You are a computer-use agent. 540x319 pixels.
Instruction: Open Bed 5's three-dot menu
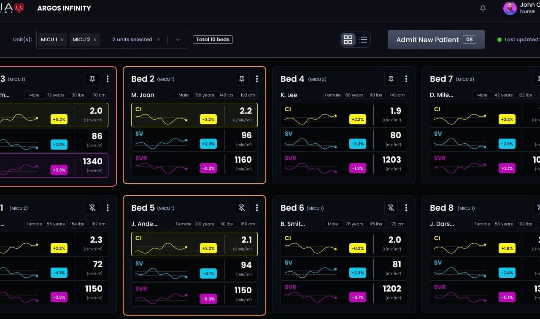coord(257,207)
